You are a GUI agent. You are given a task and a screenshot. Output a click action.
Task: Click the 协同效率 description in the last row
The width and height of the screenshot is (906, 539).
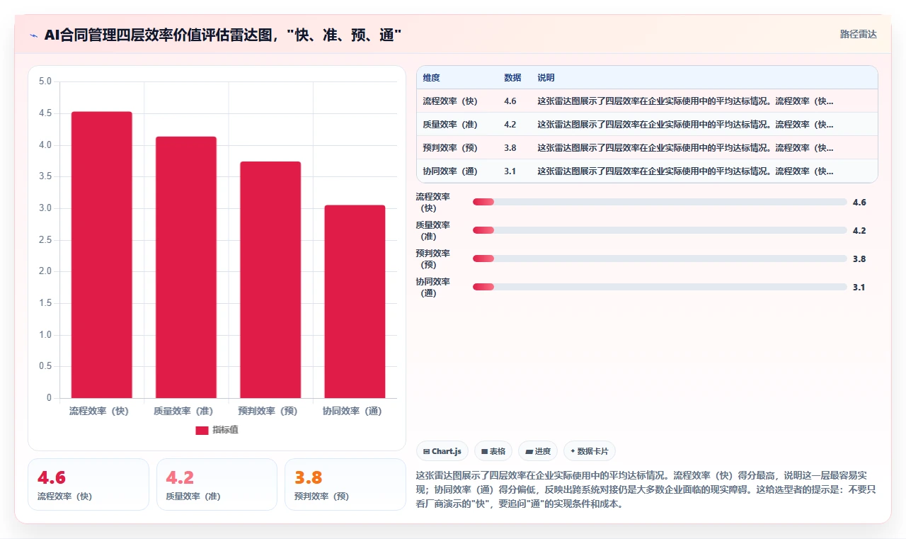point(685,171)
